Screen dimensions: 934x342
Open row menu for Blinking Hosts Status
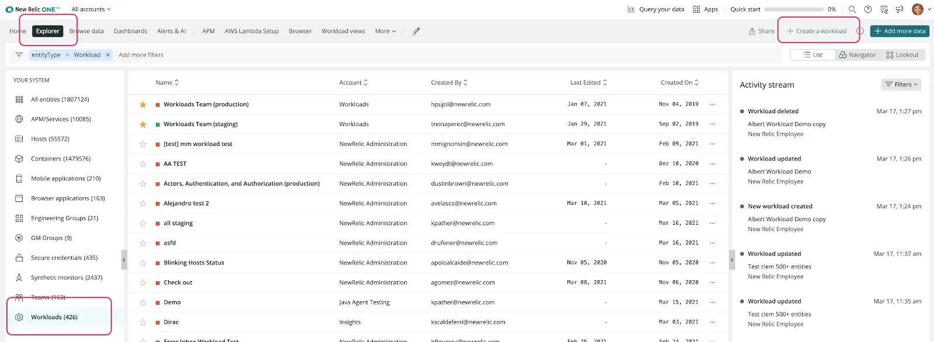[712, 263]
